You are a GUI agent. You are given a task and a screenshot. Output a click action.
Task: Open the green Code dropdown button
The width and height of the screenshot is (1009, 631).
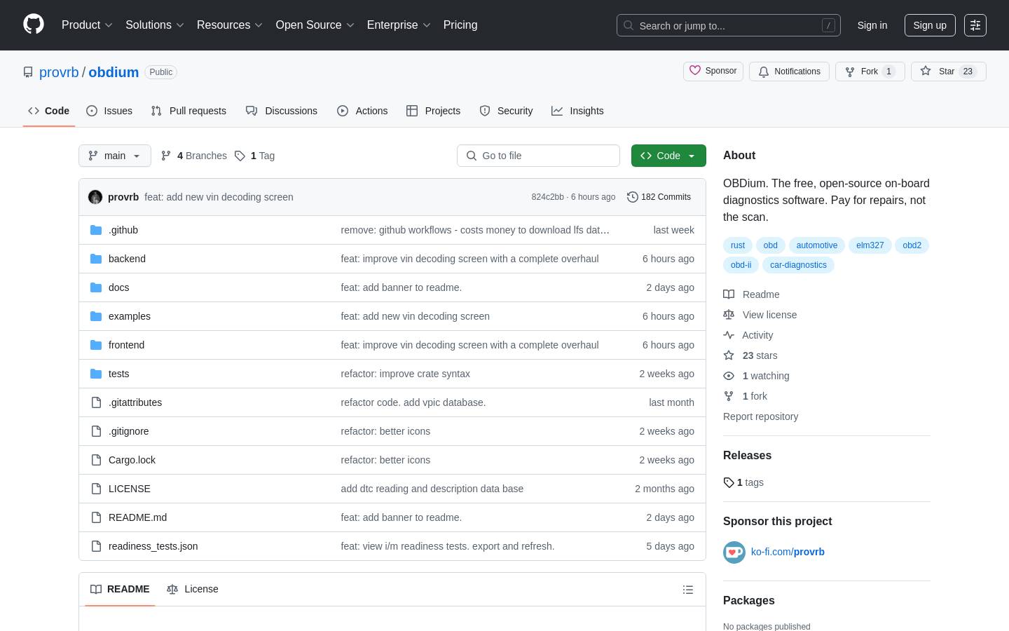[x=668, y=156]
